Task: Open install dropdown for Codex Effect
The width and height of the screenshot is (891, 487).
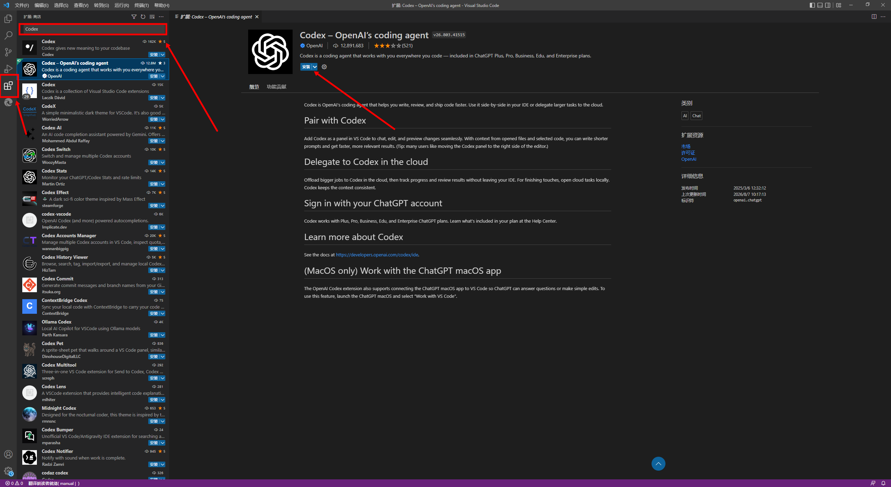Action: coord(163,206)
